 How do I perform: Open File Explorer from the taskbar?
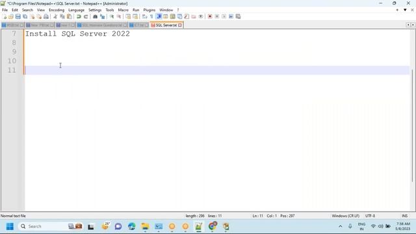(145, 226)
